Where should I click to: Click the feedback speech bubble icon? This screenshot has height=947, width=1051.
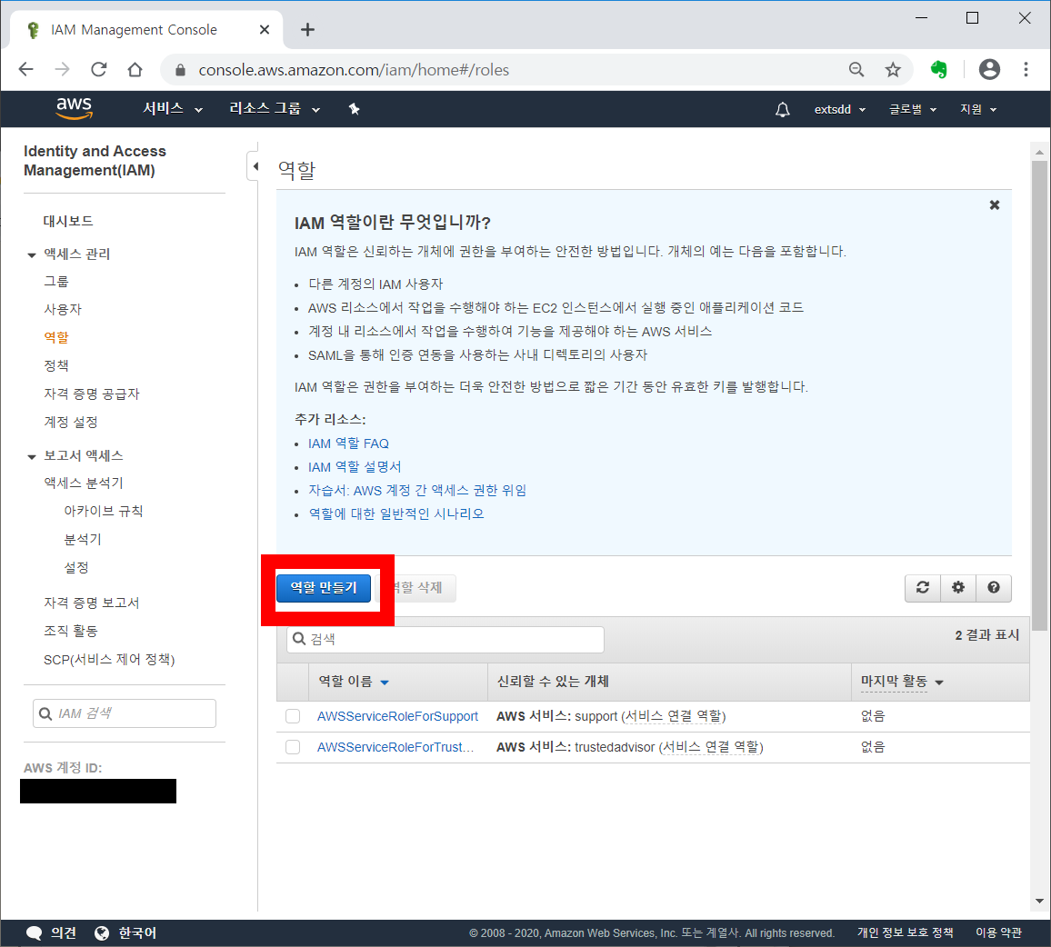pyautogui.click(x=34, y=933)
